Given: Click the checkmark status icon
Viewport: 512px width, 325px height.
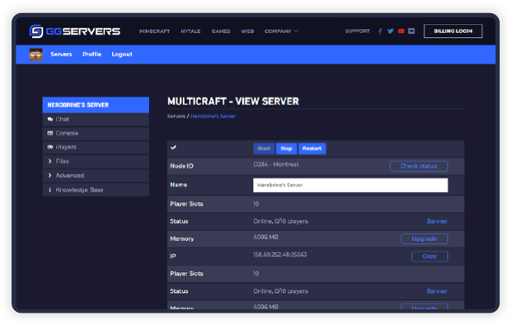Looking at the screenshot, I should (x=173, y=148).
